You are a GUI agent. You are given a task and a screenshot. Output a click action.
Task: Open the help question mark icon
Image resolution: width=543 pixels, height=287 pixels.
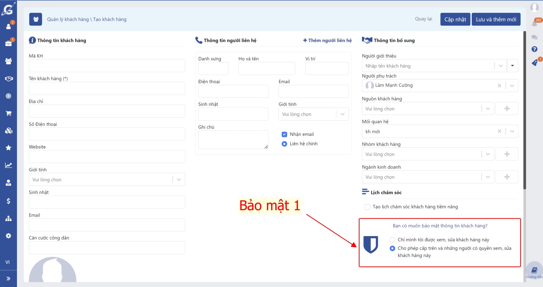[535, 49]
